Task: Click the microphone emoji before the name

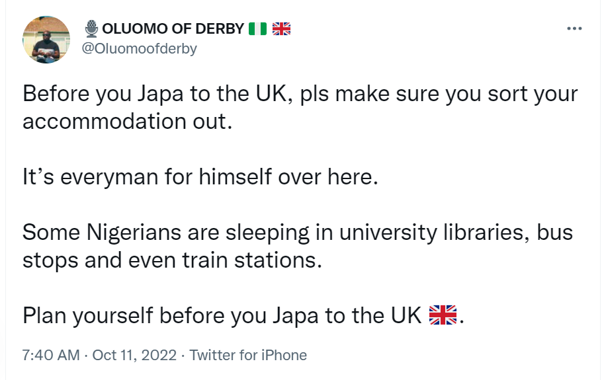Action: pyautogui.click(x=91, y=29)
